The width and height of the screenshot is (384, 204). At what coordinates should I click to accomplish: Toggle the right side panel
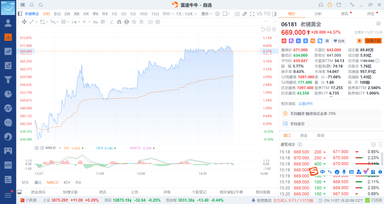pos(274,14)
